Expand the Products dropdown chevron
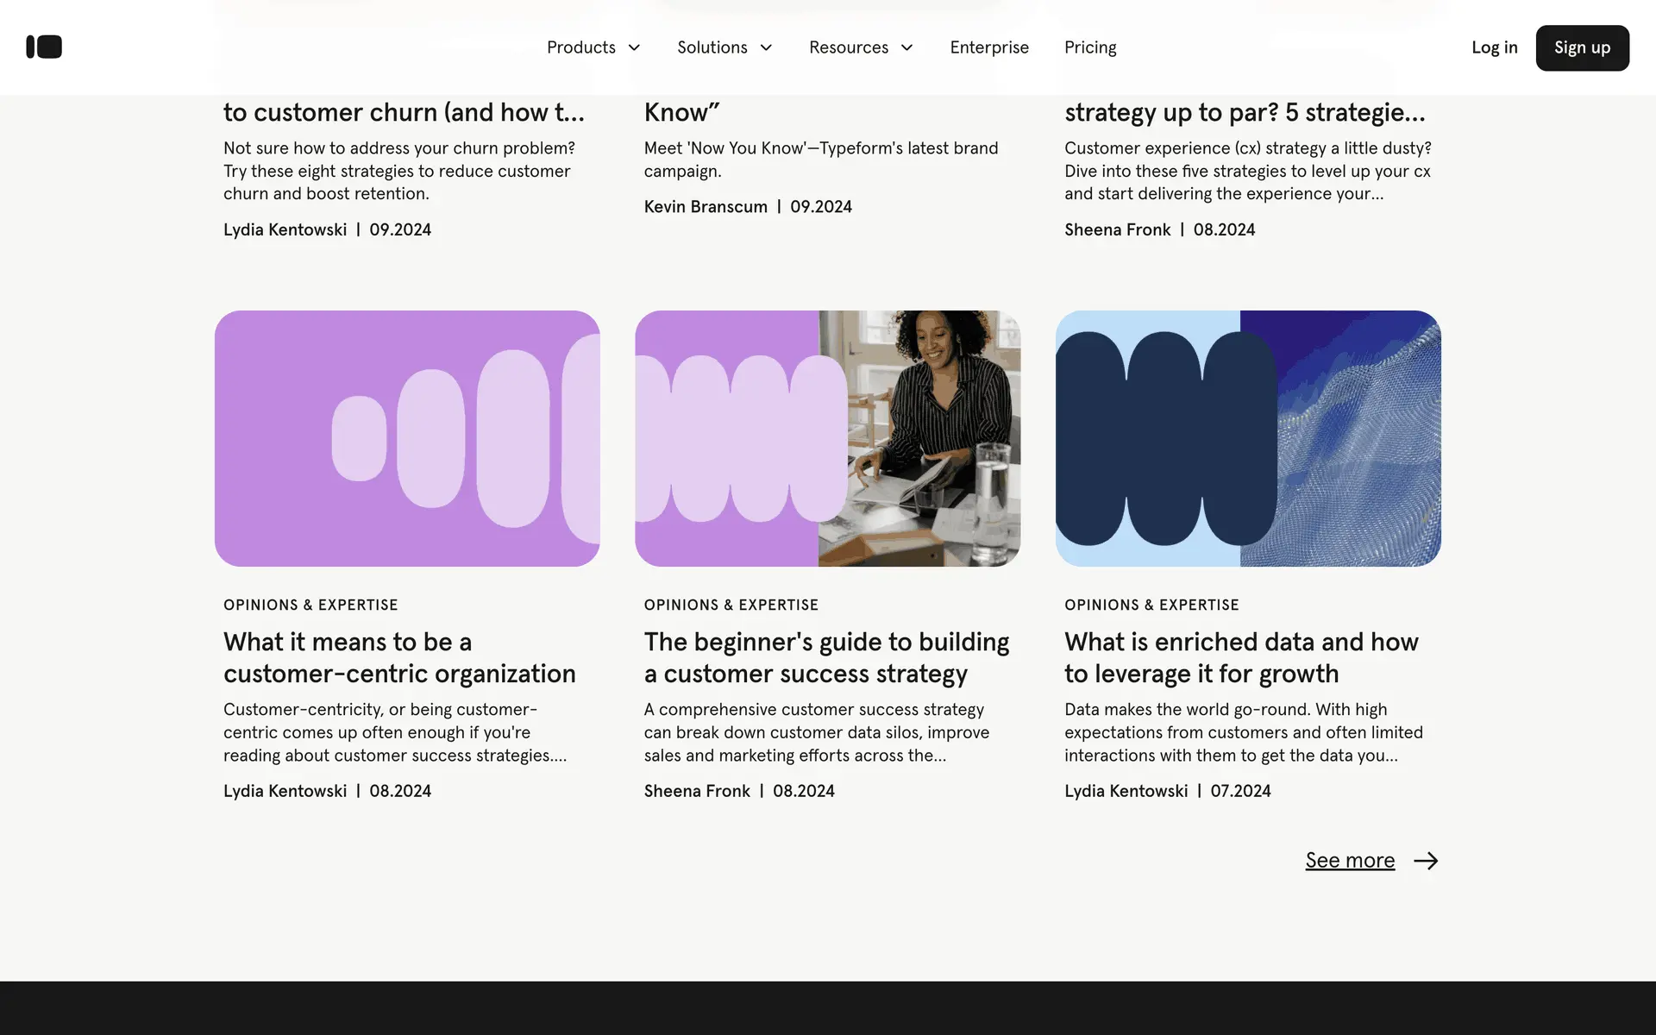This screenshot has width=1656, height=1035. tap(634, 47)
